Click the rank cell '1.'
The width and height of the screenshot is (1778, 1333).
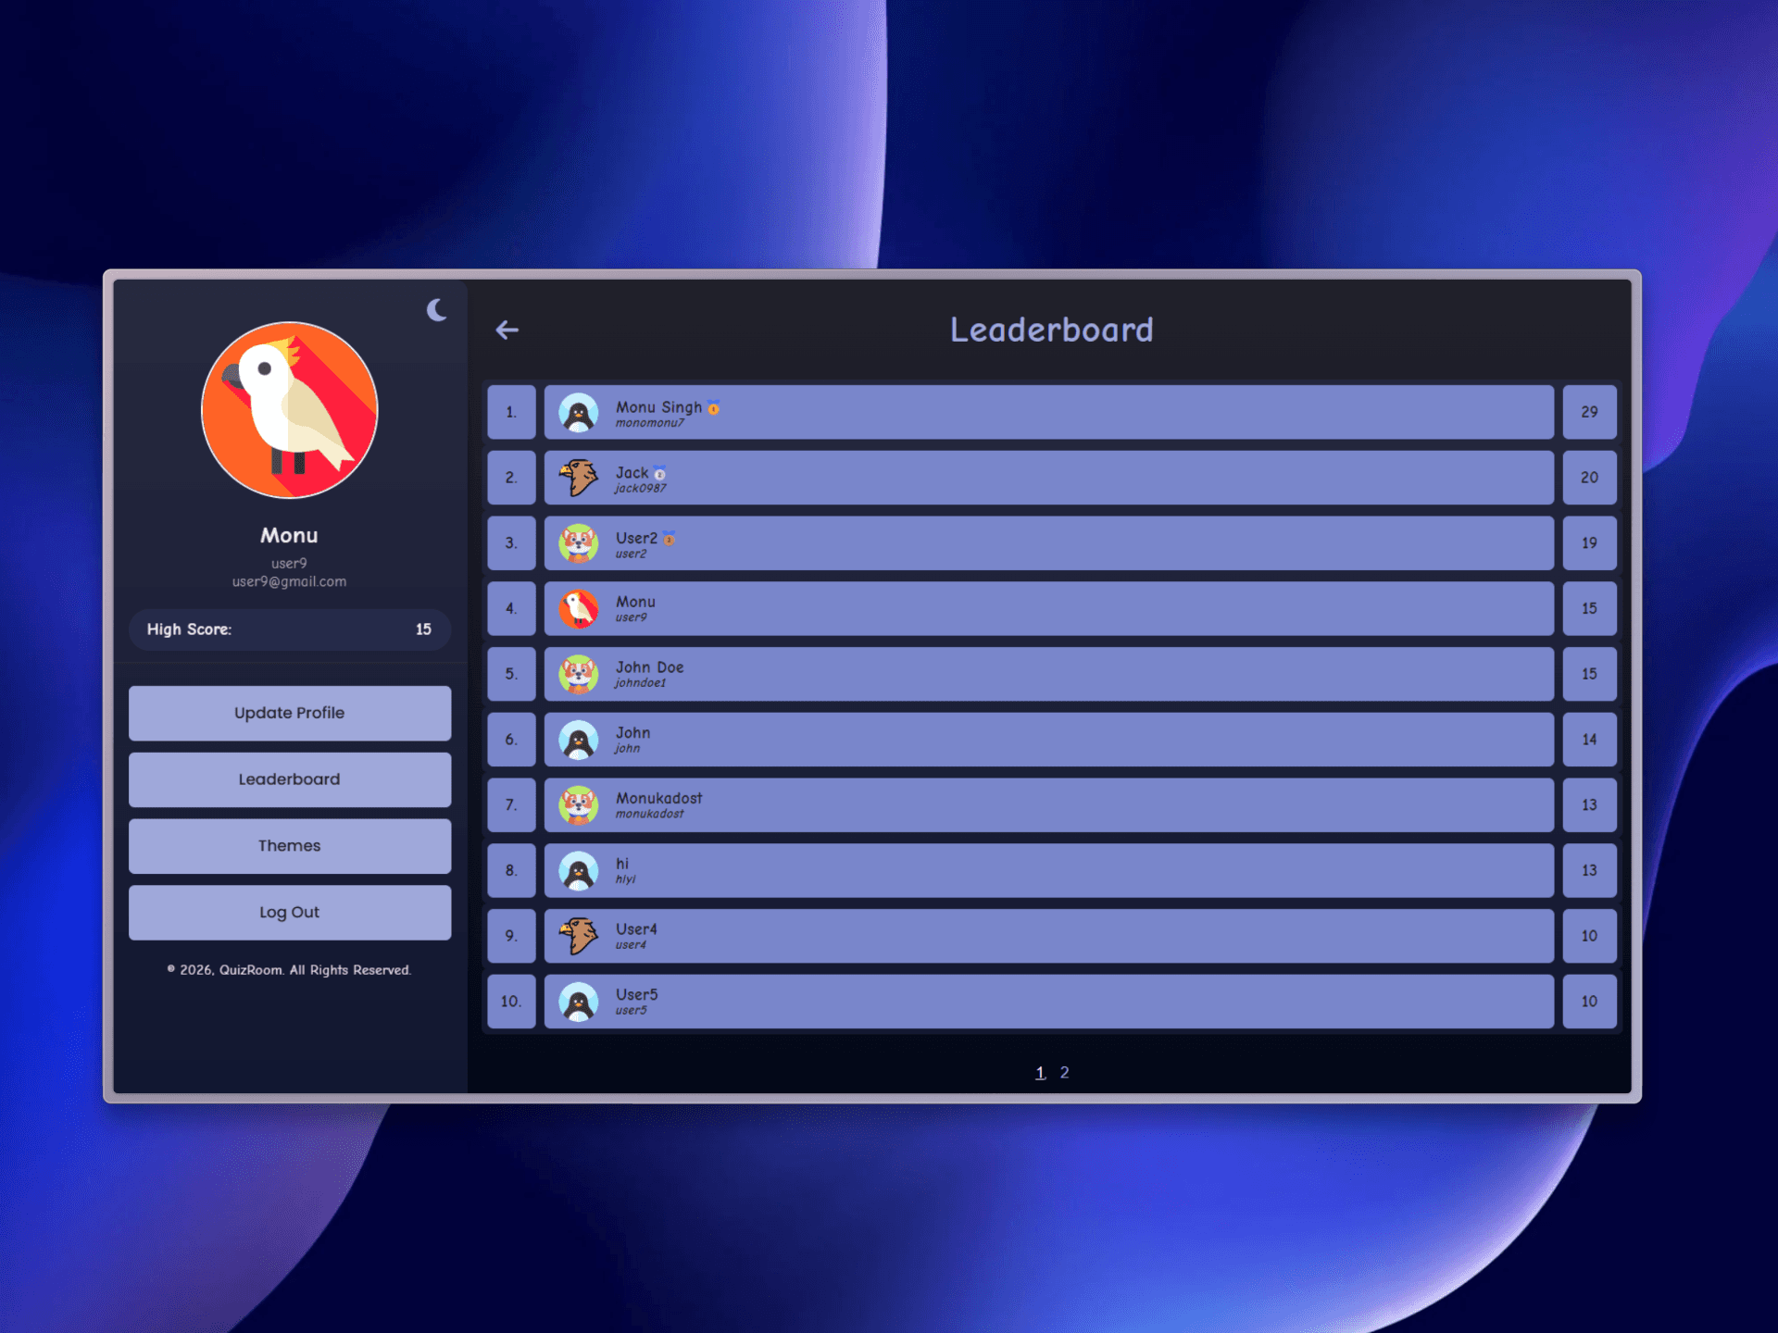511,412
